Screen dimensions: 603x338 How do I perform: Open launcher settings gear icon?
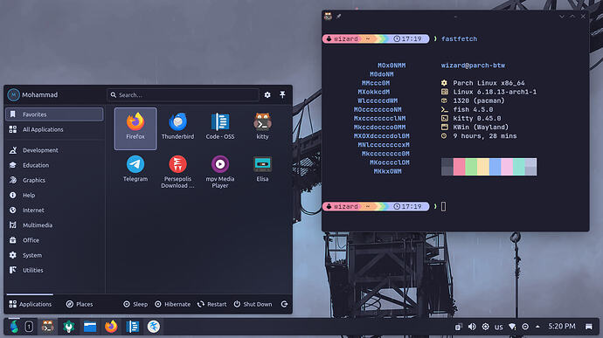(x=267, y=94)
